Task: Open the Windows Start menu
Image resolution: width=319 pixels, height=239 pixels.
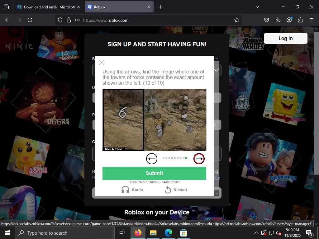Action: pos(7,233)
